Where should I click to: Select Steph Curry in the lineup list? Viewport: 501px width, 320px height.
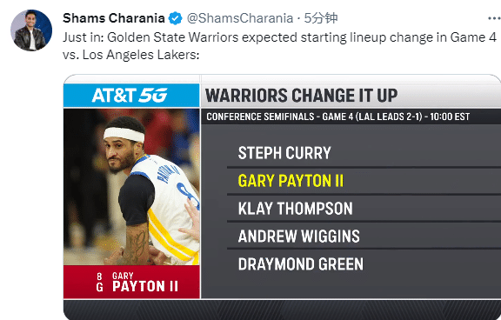tap(284, 153)
